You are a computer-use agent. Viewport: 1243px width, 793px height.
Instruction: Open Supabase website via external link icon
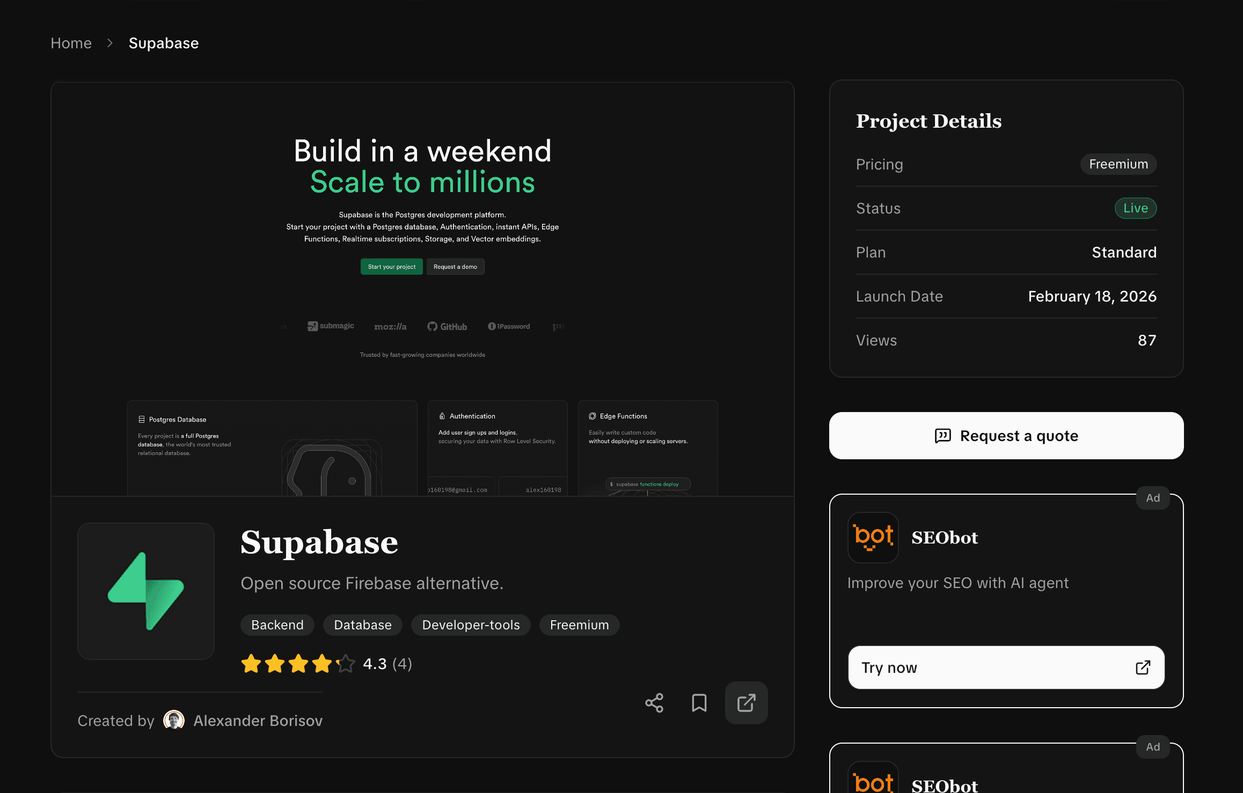click(746, 703)
